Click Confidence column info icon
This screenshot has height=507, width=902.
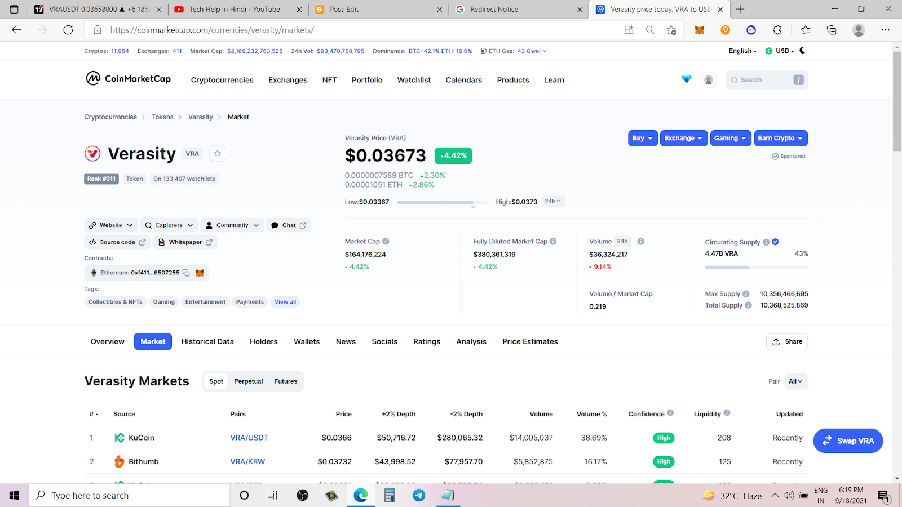click(x=670, y=413)
